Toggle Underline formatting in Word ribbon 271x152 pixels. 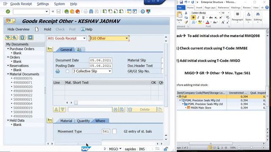(x=203, y=17)
